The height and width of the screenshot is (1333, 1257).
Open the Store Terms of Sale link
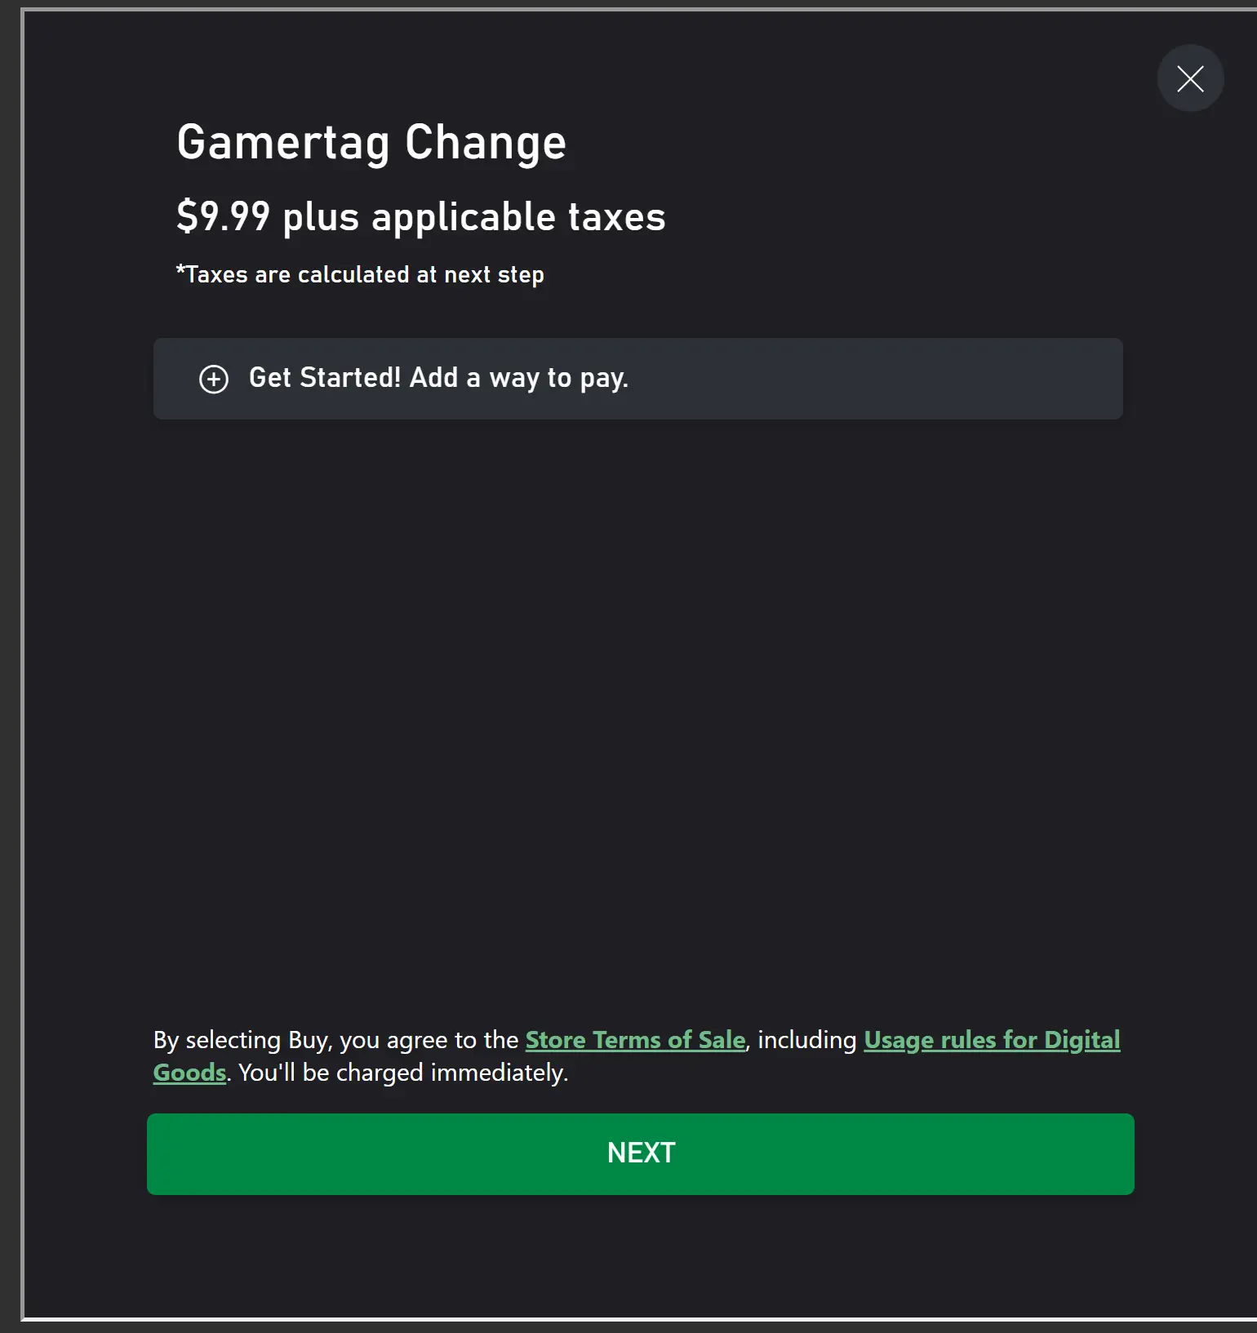point(635,1040)
